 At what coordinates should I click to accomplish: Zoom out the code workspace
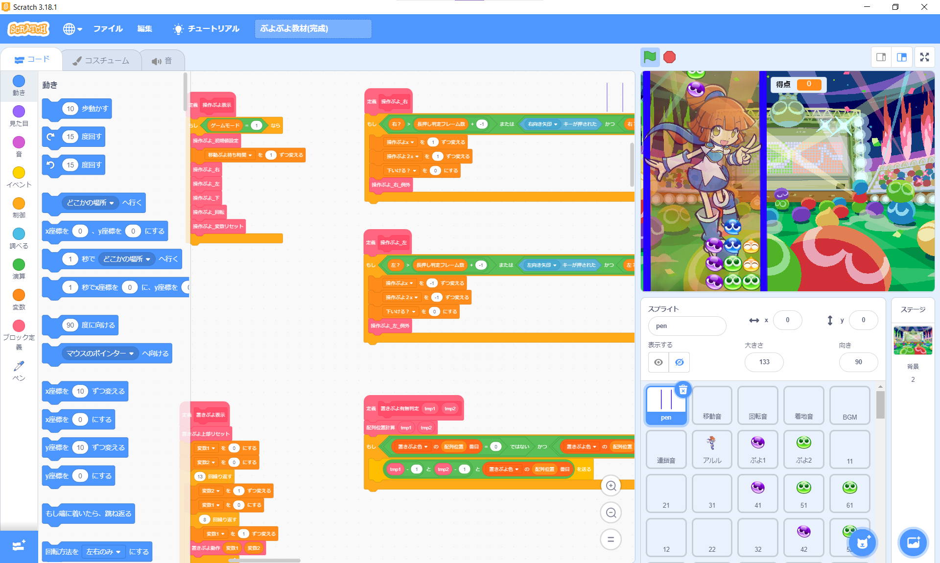(x=611, y=513)
